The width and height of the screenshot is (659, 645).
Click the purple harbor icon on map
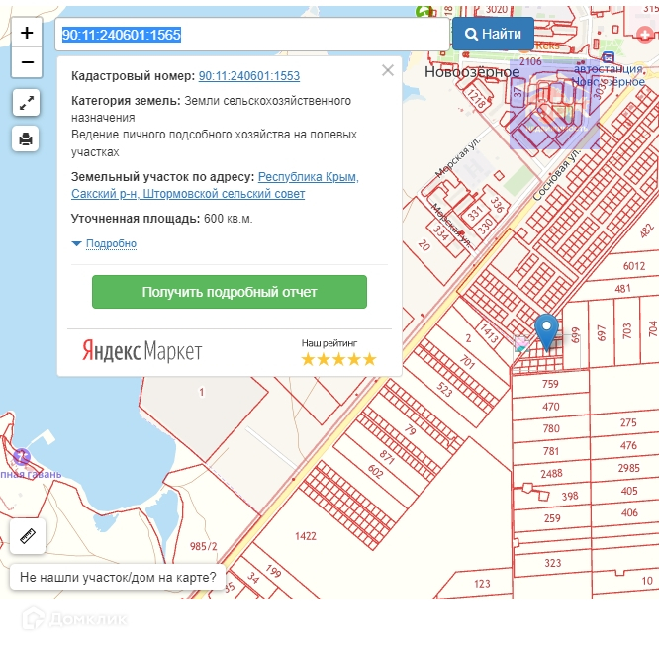(x=22, y=456)
